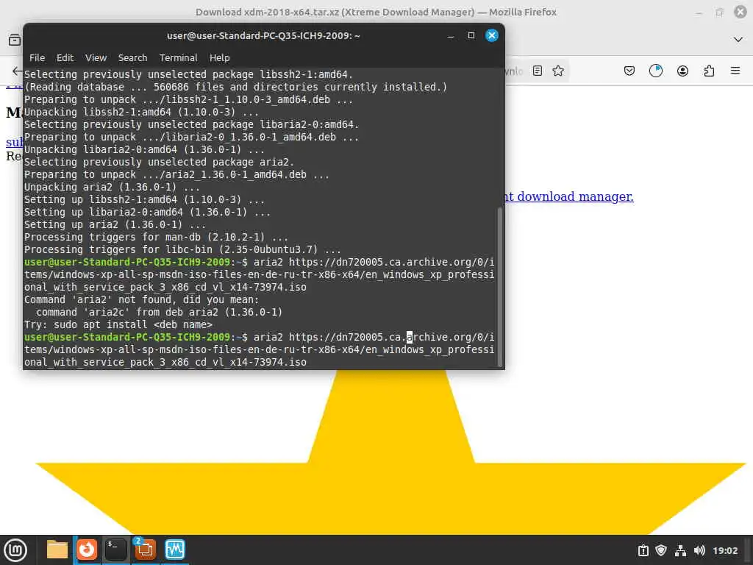Open the terminal File menu

click(x=37, y=57)
